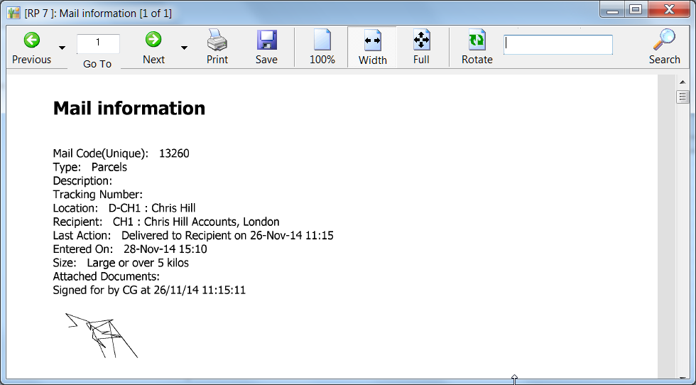
Task: Click inside the search text box
Action: (558, 45)
